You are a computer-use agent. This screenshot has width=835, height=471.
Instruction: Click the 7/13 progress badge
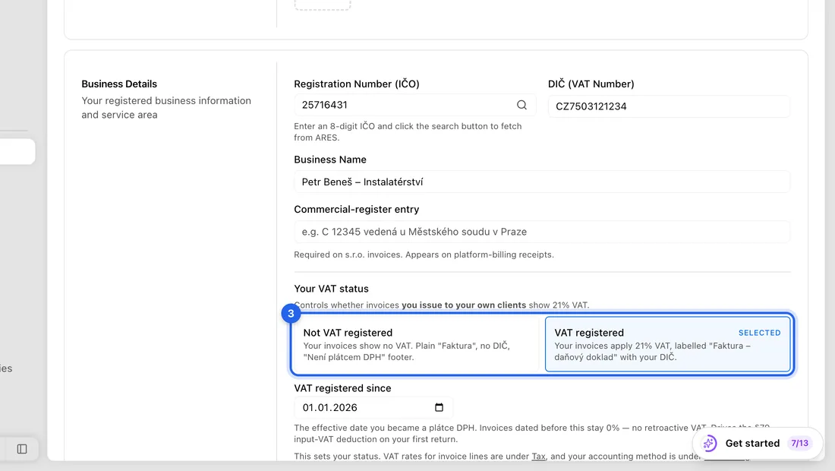point(799,444)
